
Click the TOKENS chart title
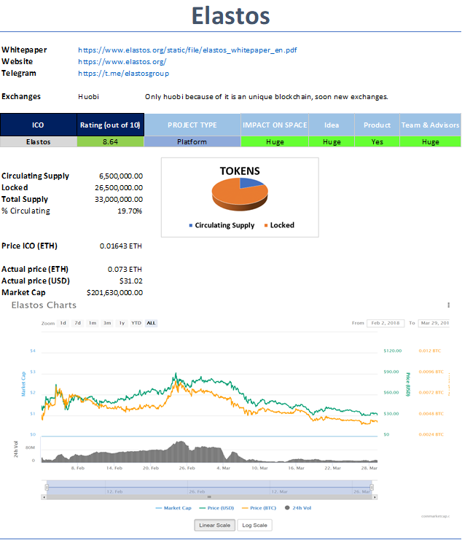(240, 171)
